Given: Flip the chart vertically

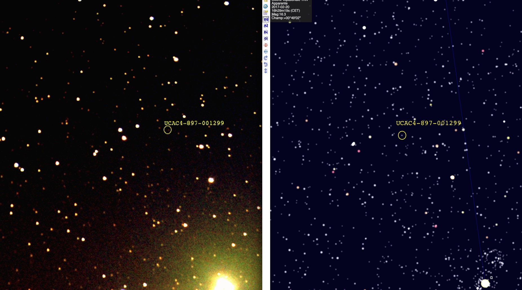Looking at the screenshot, I should [x=266, y=51].
